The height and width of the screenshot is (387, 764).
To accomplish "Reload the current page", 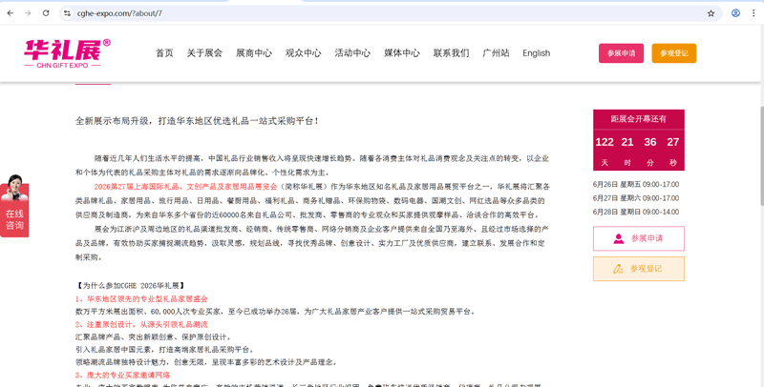I will pyautogui.click(x=46, y=13).
